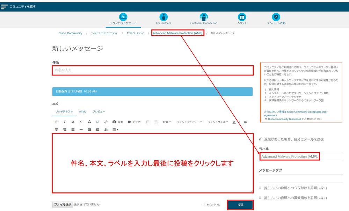The image size is (349, 211).
Task: Justify text alignment
Action: click(x=73, y=129)
